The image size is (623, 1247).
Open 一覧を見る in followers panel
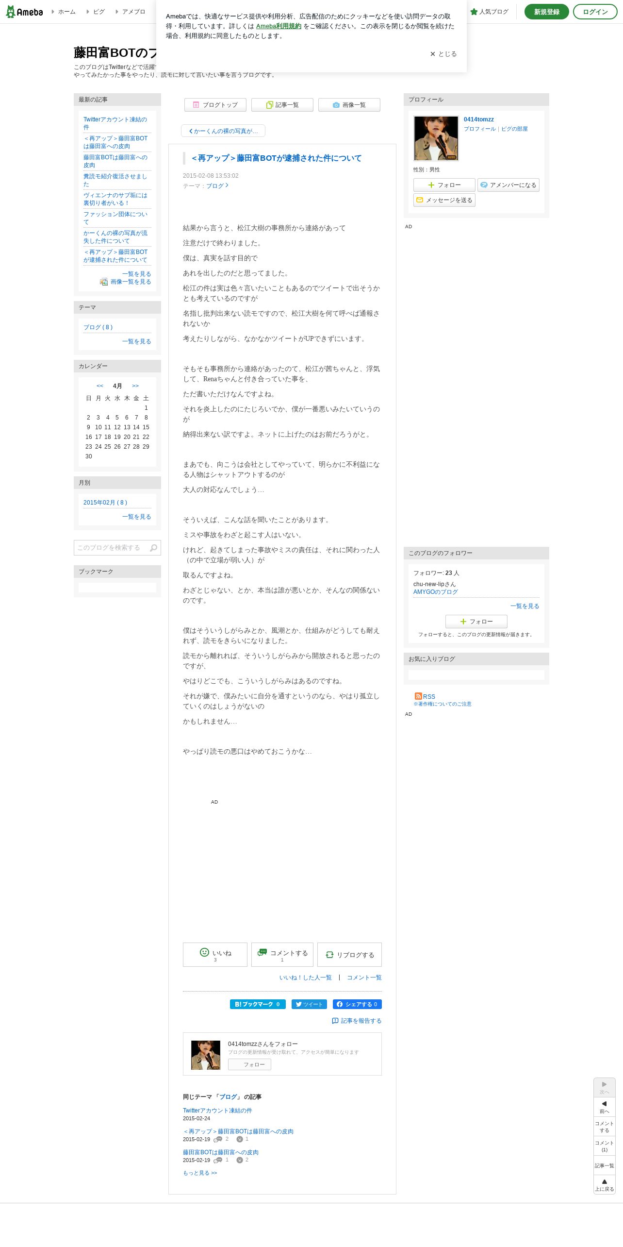click(525, 606)
